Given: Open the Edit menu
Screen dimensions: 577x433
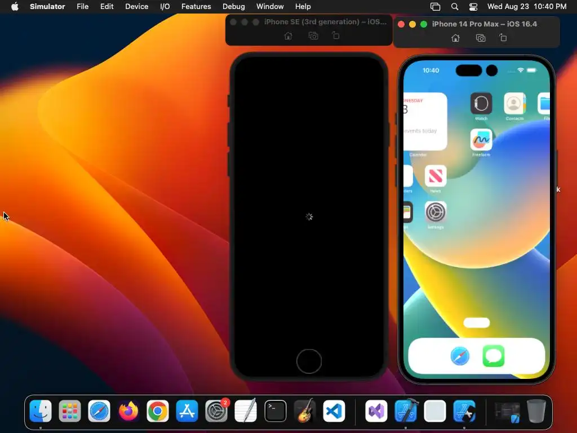Looking at the screenshot, I should pyautogui.click(x=106, y=7).
